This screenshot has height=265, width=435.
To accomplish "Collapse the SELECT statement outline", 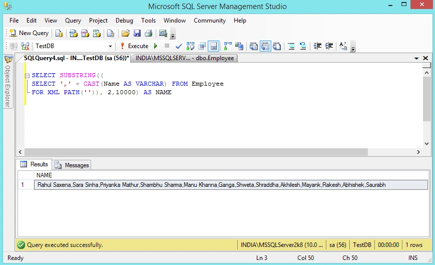I will (27, 76).
